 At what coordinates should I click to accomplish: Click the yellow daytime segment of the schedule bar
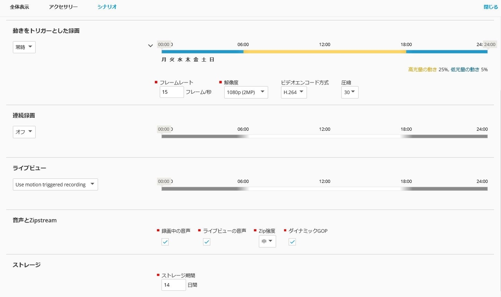(325, 52)
